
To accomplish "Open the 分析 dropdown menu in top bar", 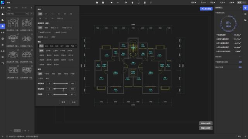I will (x=232, y=3).
